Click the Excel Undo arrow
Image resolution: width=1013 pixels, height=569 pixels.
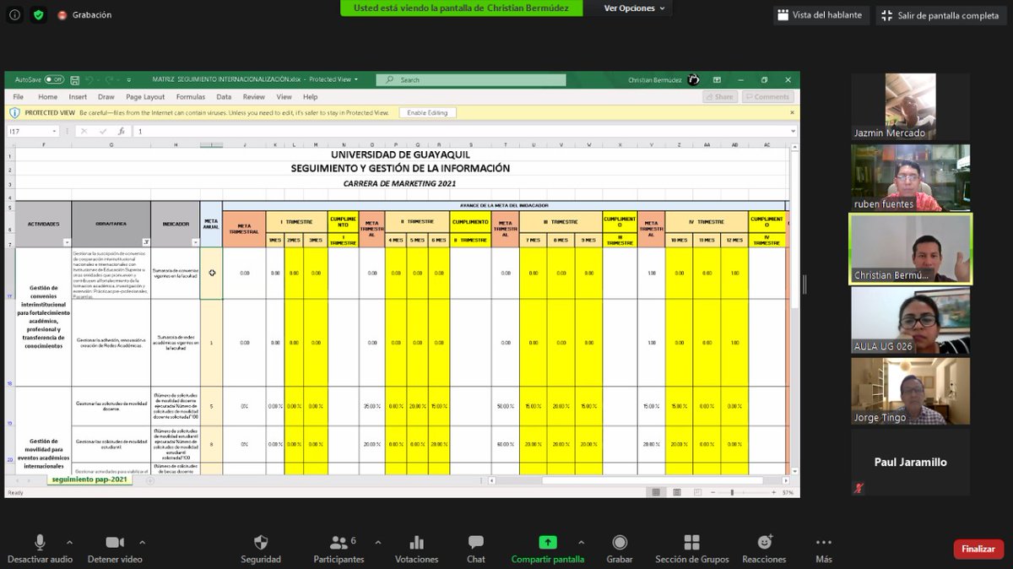[87, 79]
